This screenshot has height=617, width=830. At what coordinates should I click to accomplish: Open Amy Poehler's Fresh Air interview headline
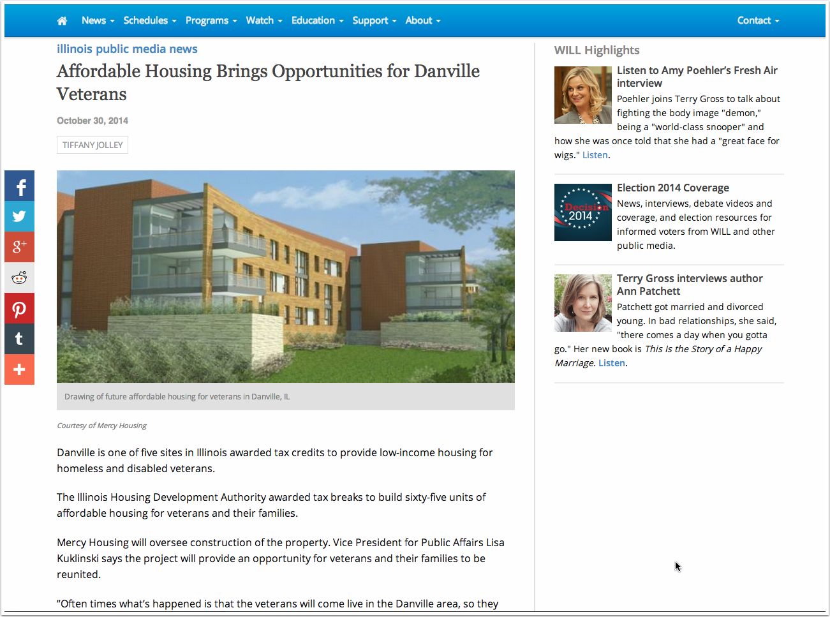[x=697, y=77]
